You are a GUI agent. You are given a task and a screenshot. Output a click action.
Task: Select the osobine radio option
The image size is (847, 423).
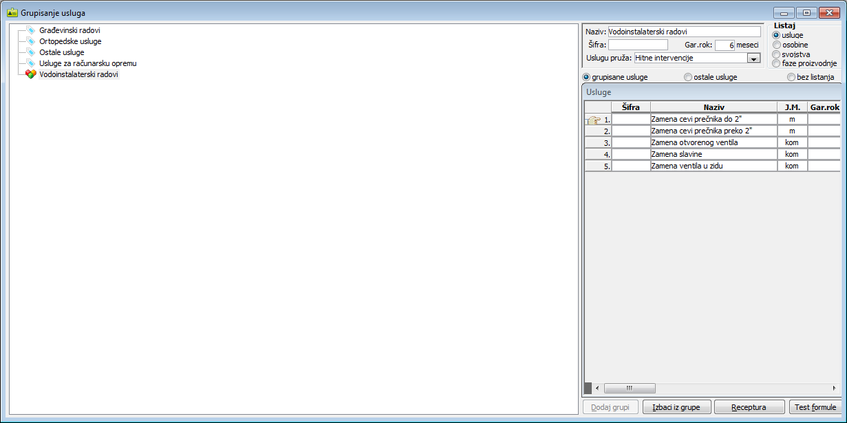(777, 45)
